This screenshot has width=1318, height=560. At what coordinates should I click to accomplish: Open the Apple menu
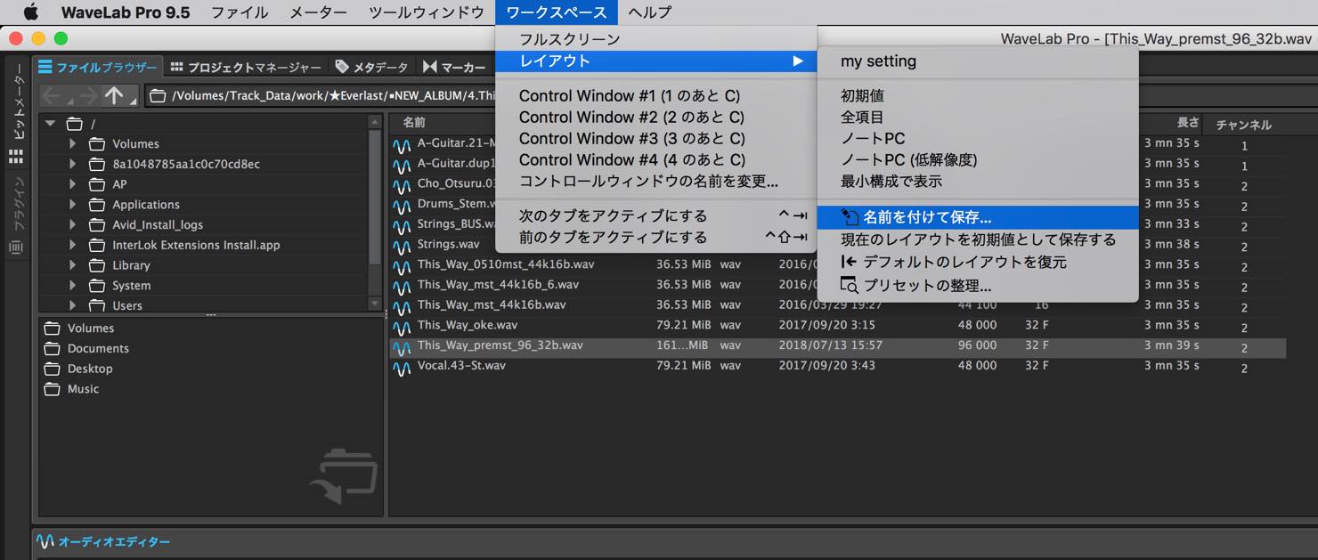(x=31, y=12)
